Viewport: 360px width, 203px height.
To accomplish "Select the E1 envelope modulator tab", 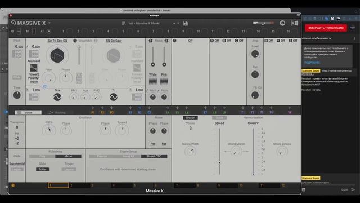I will pyautogui.click(x=130, y=113).
